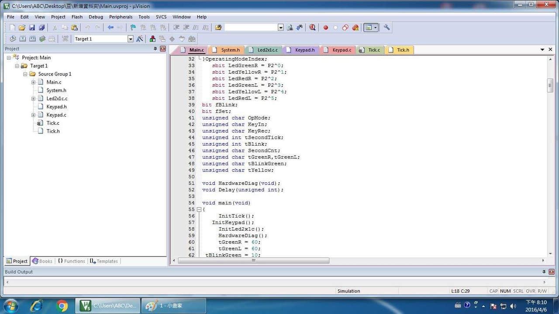Image resolution: width=559 pixels, height=314 pixels.
Task: Switch to the Functions panel tab
Action: [71, 261]
